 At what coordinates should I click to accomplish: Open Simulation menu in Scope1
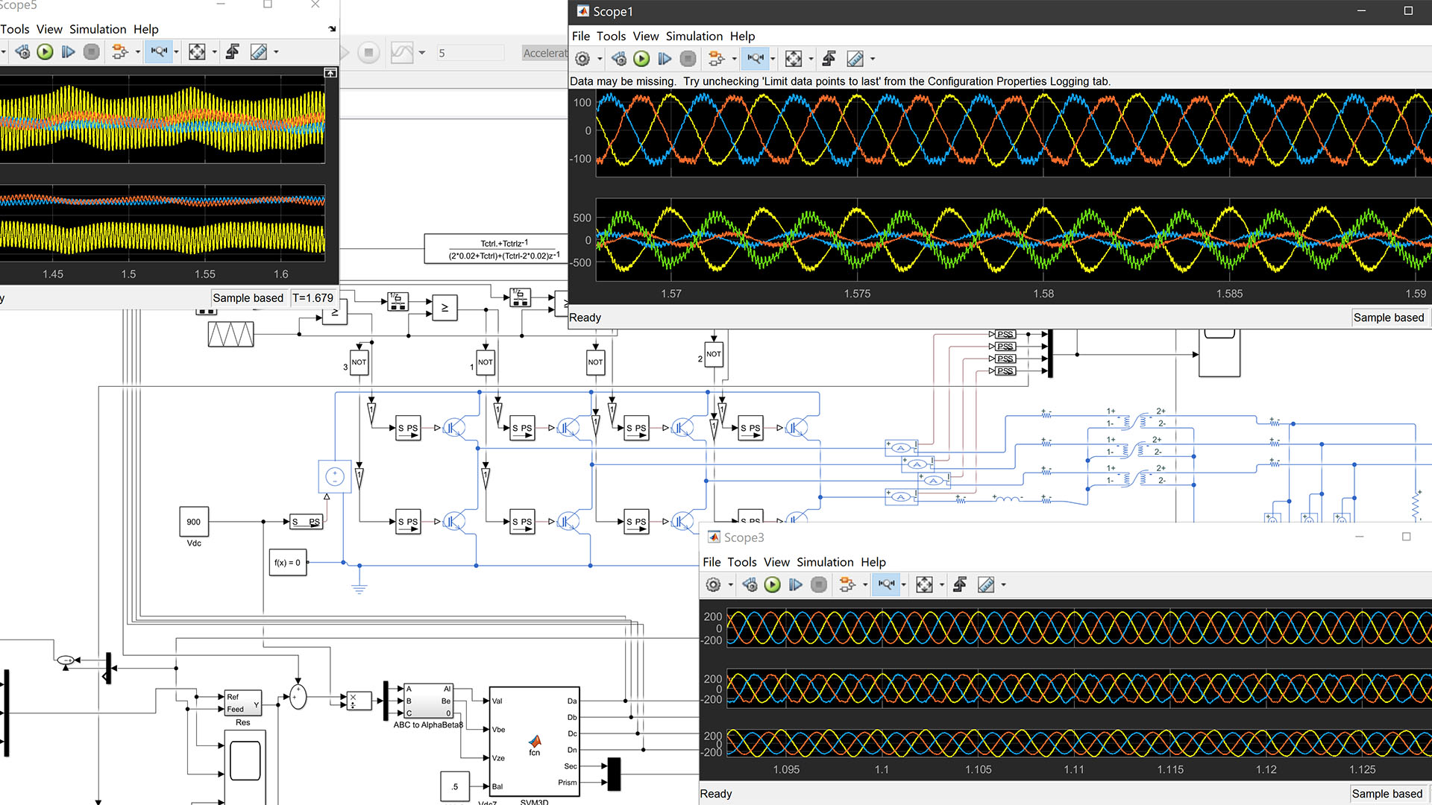(694, 36)
